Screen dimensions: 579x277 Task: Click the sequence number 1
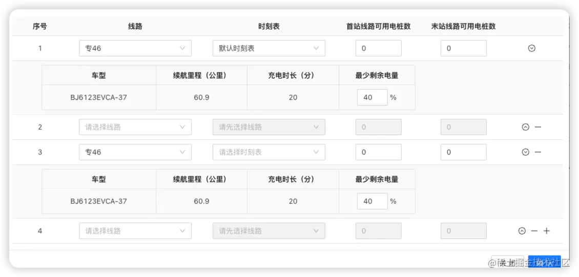point(40,48)
